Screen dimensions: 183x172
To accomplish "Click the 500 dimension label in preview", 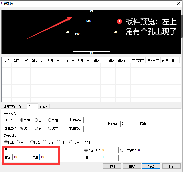I will point(77,34).
